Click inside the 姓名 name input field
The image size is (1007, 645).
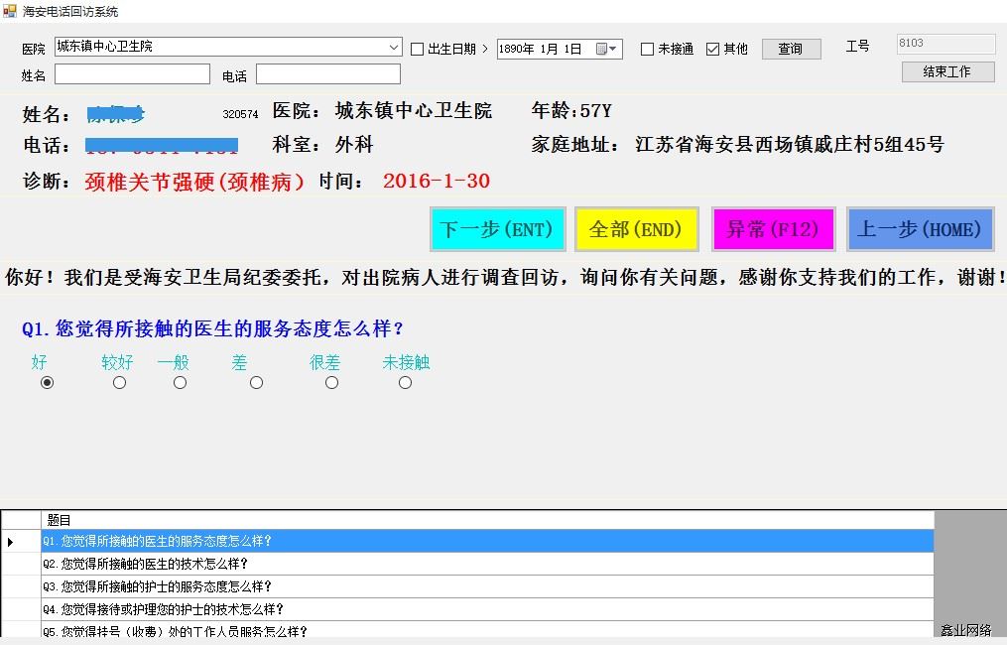[x=132, y=73]
